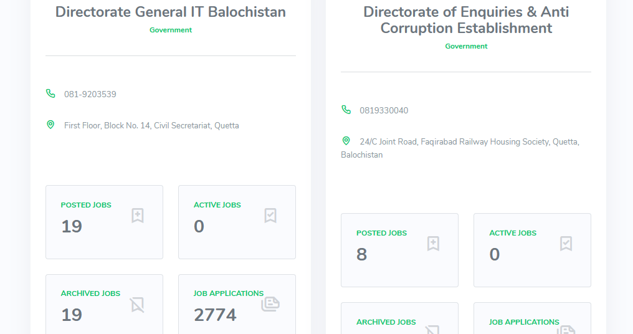Viewport: 633px width, 334px height.
Task: Select phone number 0819330040
Action: tap(384, 111)
